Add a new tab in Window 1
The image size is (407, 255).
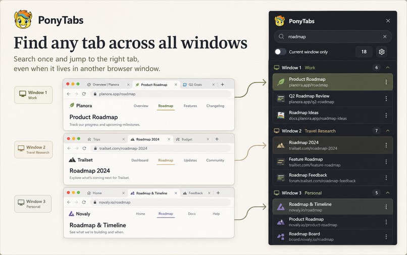click(x=223, y=84)
